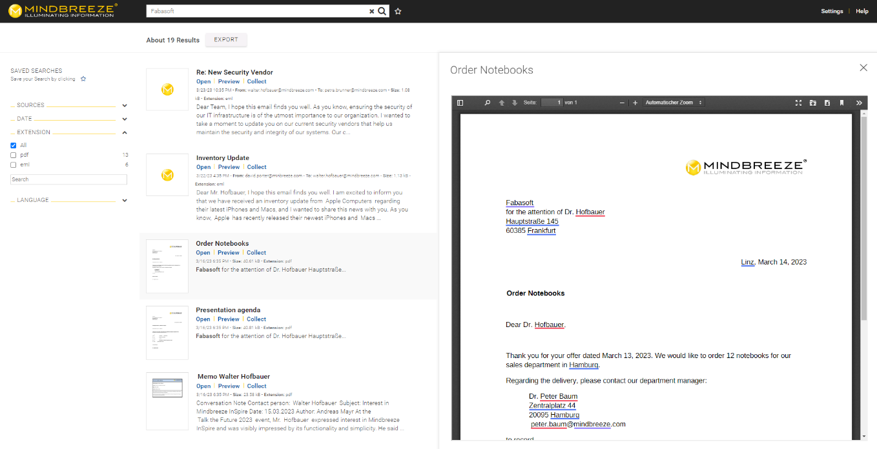This screenshot has height=449, width=877.
Task: Open the Memo Walter Hofbauer document
Action: coord(203,386)
